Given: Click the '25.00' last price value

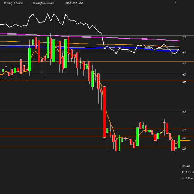Looking at the screenshot, I should tap(186, 166).
